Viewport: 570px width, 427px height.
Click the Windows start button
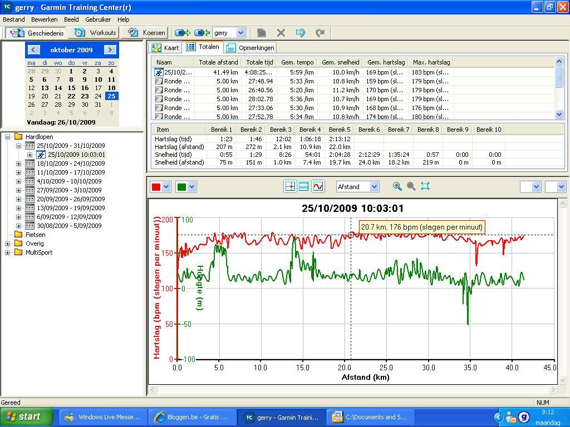27,417
